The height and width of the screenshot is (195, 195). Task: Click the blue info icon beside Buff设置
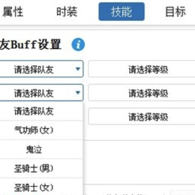tap(78, 44)
